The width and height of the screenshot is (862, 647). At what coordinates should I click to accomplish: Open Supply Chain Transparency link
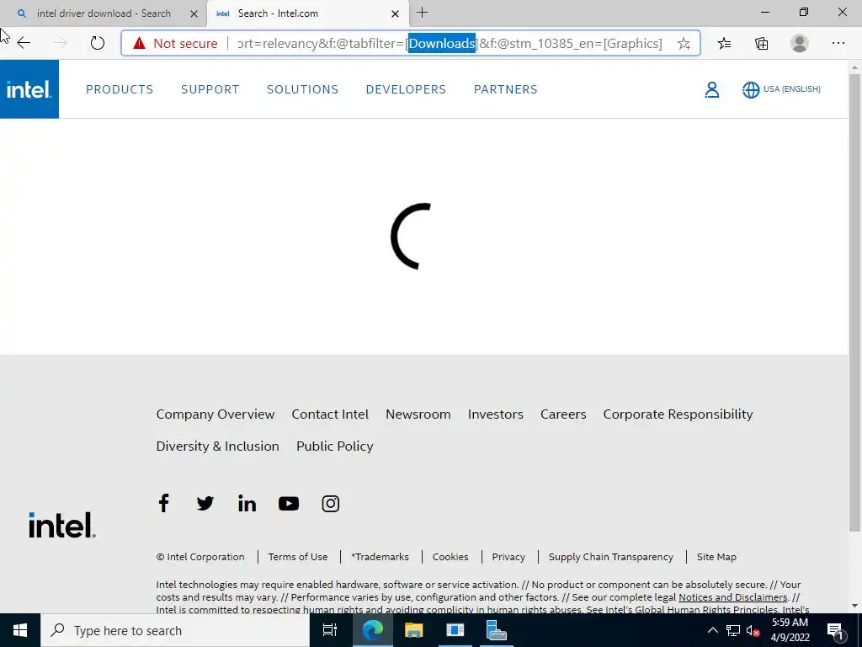click(x=611, y=557)
